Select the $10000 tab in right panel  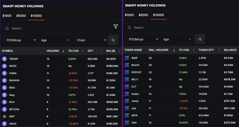(x=158, y=15)
